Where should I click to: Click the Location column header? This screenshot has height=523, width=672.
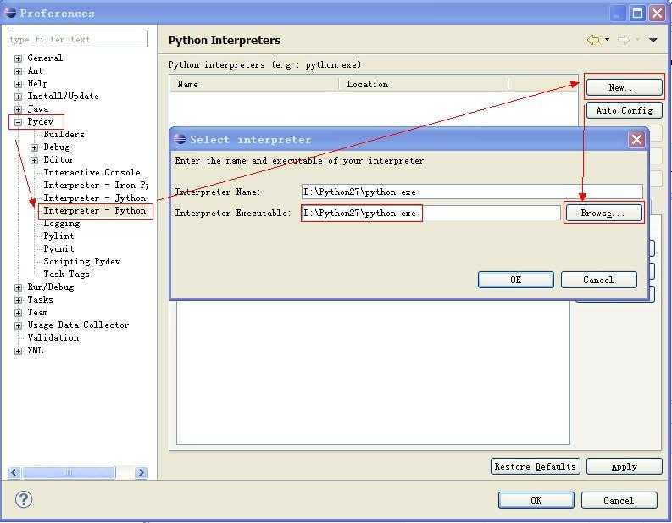[424, 85]
